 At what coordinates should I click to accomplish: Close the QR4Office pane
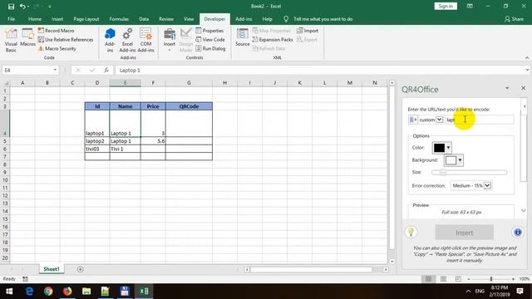(x=523, y=88)
